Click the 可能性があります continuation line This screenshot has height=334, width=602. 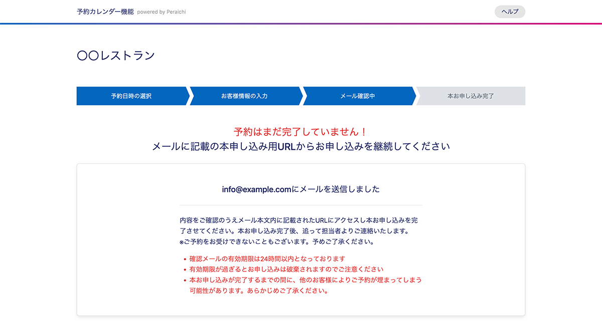(x=258, y=291)
